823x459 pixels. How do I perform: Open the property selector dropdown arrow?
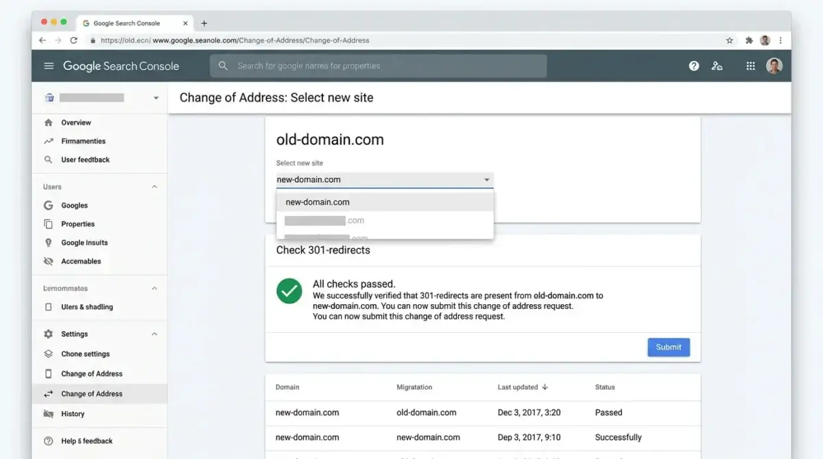[x=156, y=98]
